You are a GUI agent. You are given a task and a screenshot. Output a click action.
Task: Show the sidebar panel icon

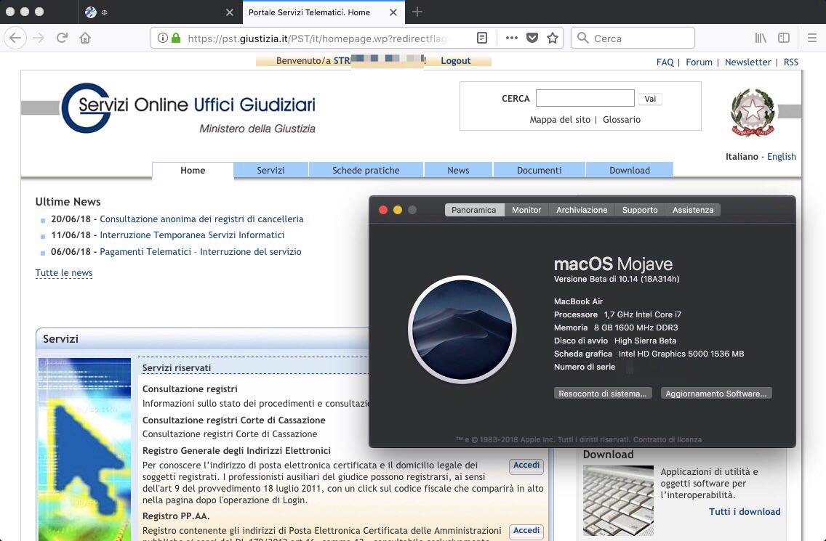784,38
